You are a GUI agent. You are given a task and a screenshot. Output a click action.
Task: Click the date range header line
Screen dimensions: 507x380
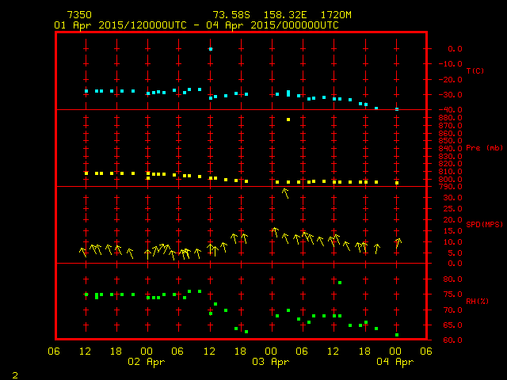pos(196,25)
